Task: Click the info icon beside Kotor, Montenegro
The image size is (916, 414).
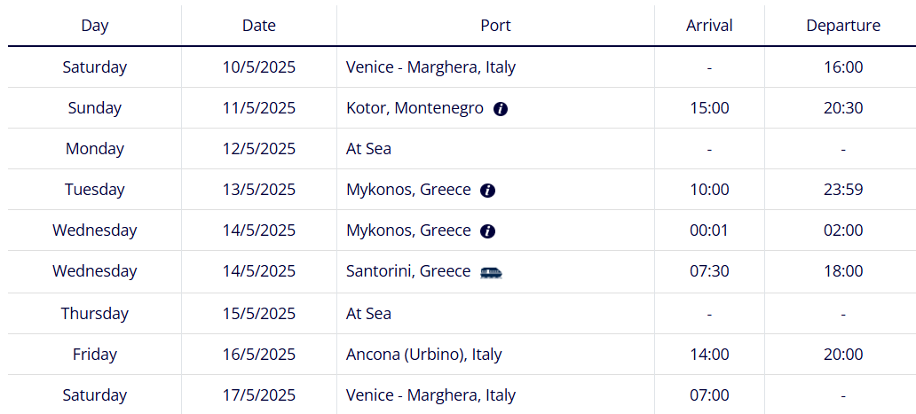Action: [500, 109]
